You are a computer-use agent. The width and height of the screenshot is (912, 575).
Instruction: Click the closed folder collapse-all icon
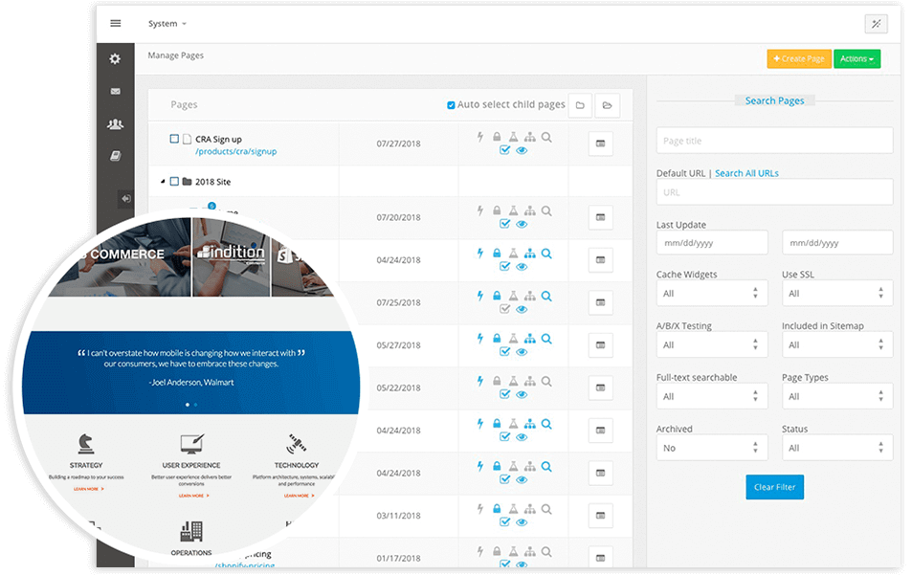579,105
